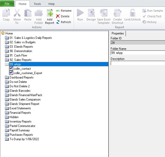Click the Add Folder icon
Viewport: 165px width, 157px height.
coord(39,13)
